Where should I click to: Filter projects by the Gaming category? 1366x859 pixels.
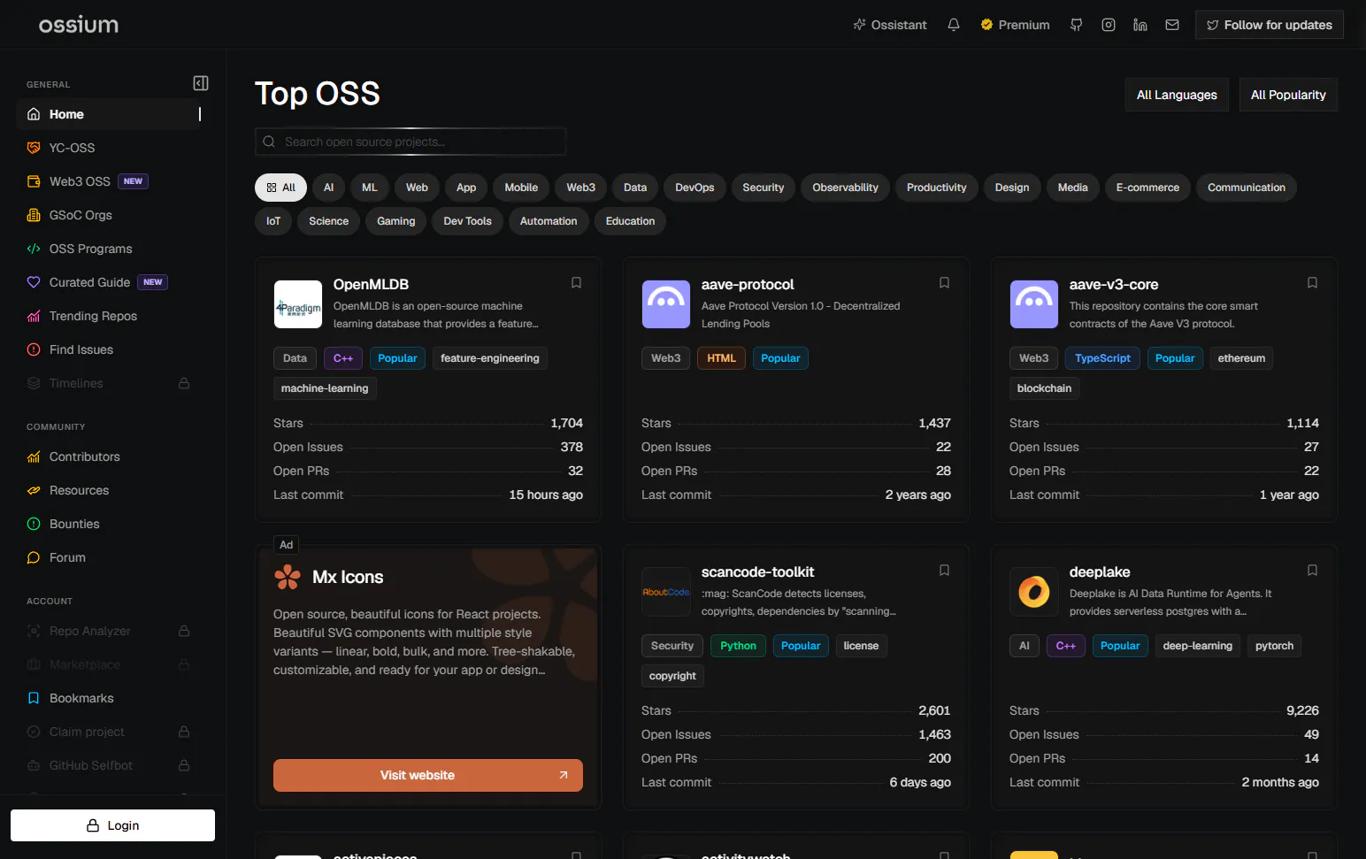(x=396, y=221)
